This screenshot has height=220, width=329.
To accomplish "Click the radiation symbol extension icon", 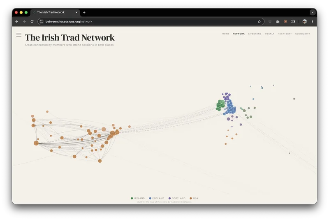I will pyautogui.click(x=270, y=22).
